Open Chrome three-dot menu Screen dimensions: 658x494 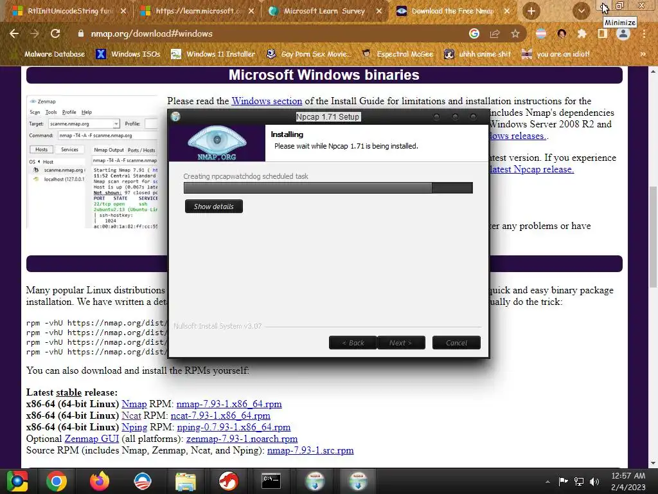pos(644,33)
